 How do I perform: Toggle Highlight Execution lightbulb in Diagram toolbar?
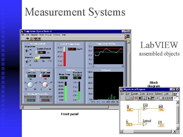click(144, 98)
